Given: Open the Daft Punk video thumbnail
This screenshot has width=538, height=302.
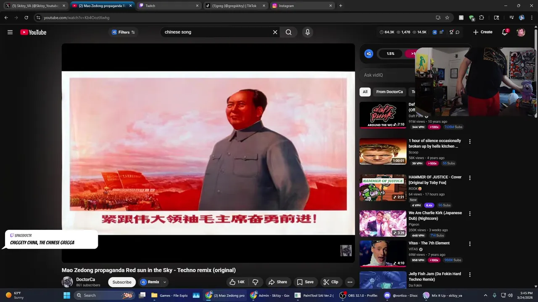Looking at the screenshot, I should click(x=383, y=115).
